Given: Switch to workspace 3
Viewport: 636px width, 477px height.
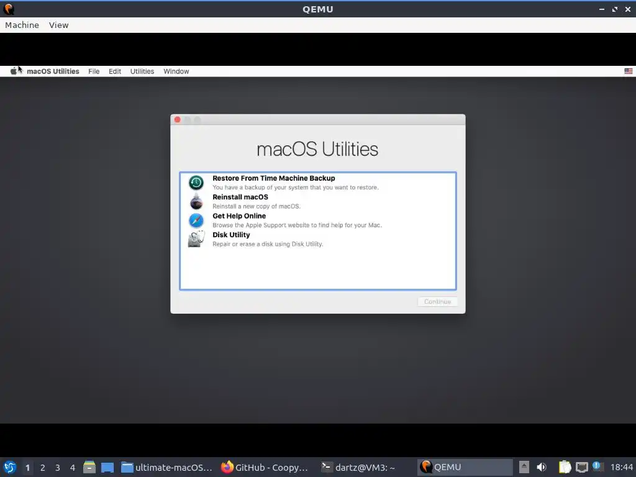Looking at the screenshot, I should tap(58, 467).
